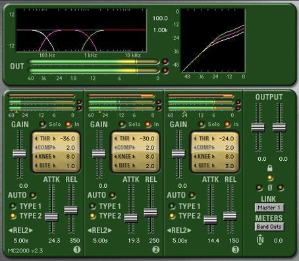Click band 2 REL fader handle
299x261 pixels.
(150, 213)
